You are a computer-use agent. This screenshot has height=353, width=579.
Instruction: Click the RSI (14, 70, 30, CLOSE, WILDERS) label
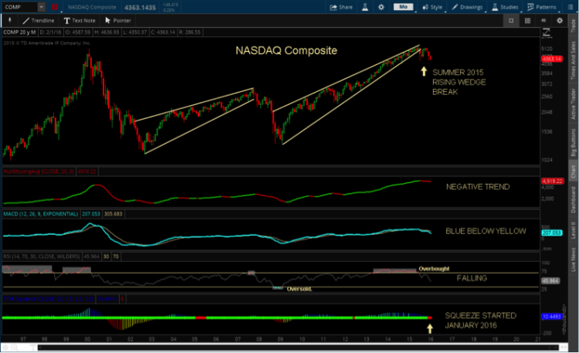42,256
